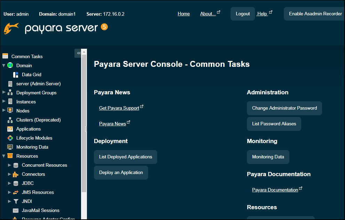Image resolution: width=345 pixels, height=220 pixels.
Task: Collapse the sidebar navigation panel
Action: point(78,53)
